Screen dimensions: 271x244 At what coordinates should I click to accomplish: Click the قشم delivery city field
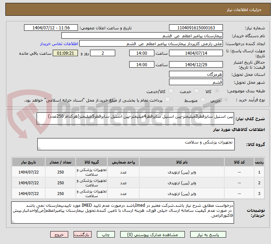coord(196,82)
